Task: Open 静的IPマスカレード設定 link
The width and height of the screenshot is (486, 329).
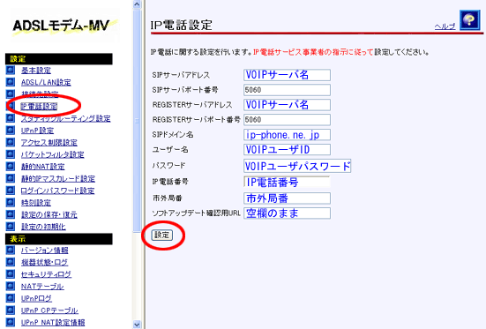Action: click(x=58, y=178)
